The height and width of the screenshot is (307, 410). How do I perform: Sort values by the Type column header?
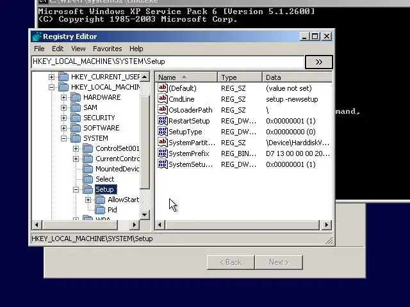tap(240, 77)
